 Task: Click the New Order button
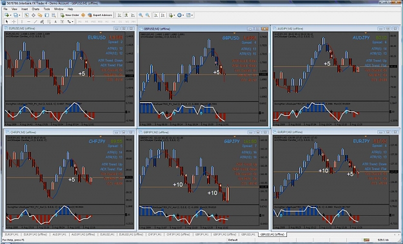pos(70,15)
